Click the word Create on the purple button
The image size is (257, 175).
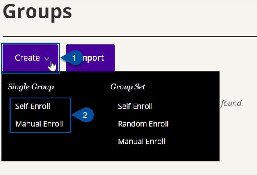click(27, 58)
